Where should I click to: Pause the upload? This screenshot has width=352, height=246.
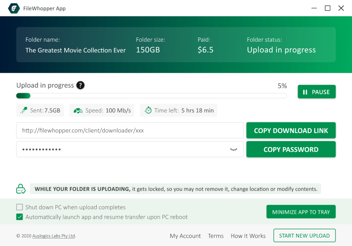point(316,92)
